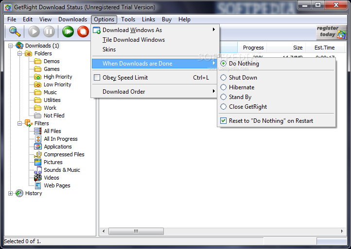Open the When Downloads are Done submenu
Image resolution: width=351 pixels, height=249 pixels.
155,64
